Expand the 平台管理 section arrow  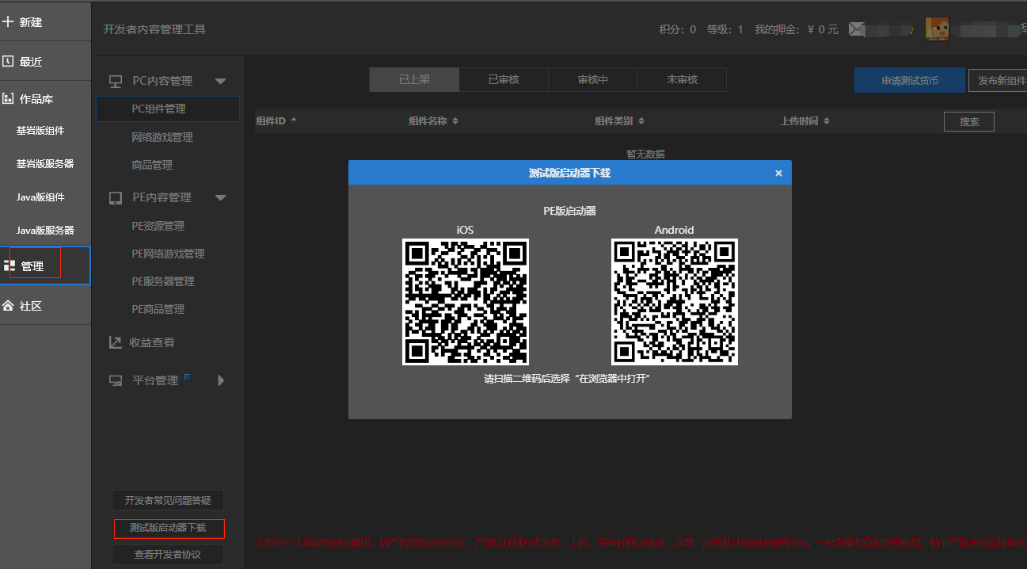point(221,380)
